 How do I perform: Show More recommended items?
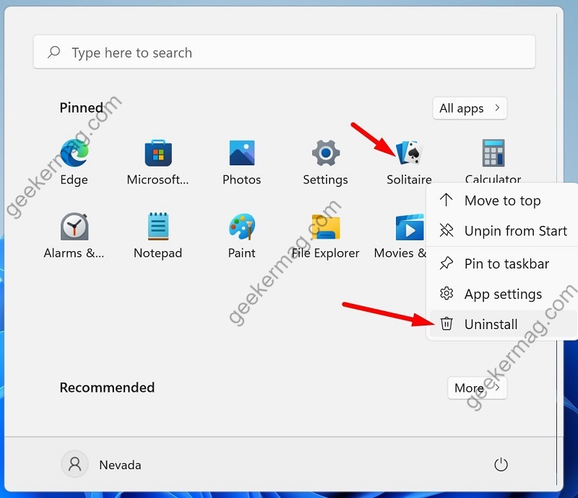click(477, 388)
